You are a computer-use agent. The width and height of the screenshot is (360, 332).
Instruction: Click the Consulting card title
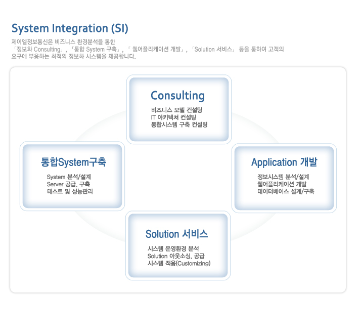pyautogui.click(x=177, y=96)
